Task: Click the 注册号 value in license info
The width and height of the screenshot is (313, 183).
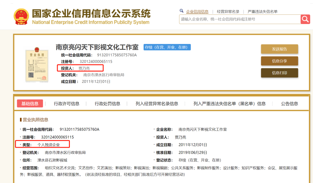Action: tap(57, 137)
